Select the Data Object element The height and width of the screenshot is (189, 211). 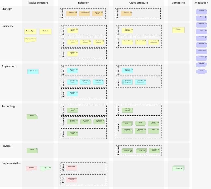[33, 72]
